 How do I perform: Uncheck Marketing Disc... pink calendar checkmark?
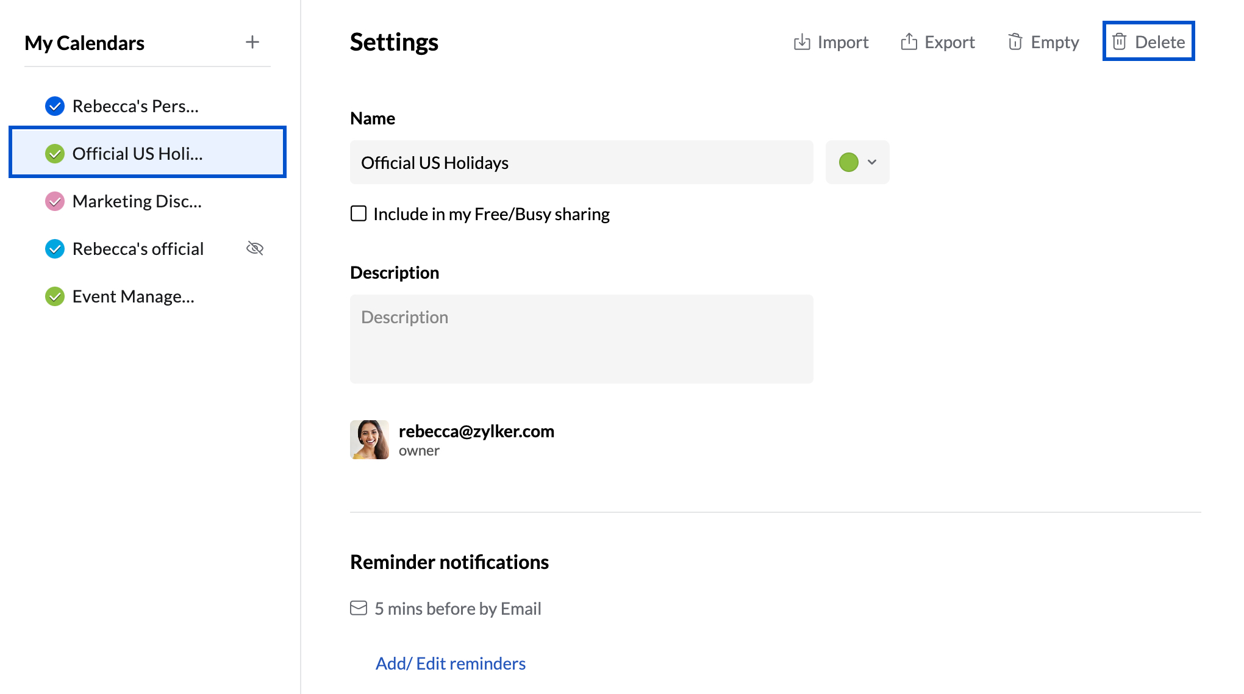(x=55, y=201)
